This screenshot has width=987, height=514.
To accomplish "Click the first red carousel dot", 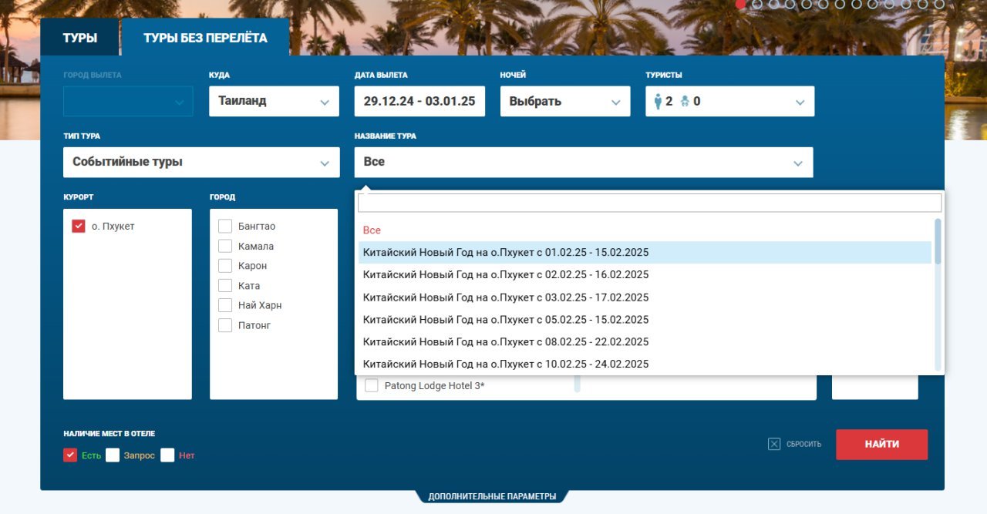I will 741,4.
